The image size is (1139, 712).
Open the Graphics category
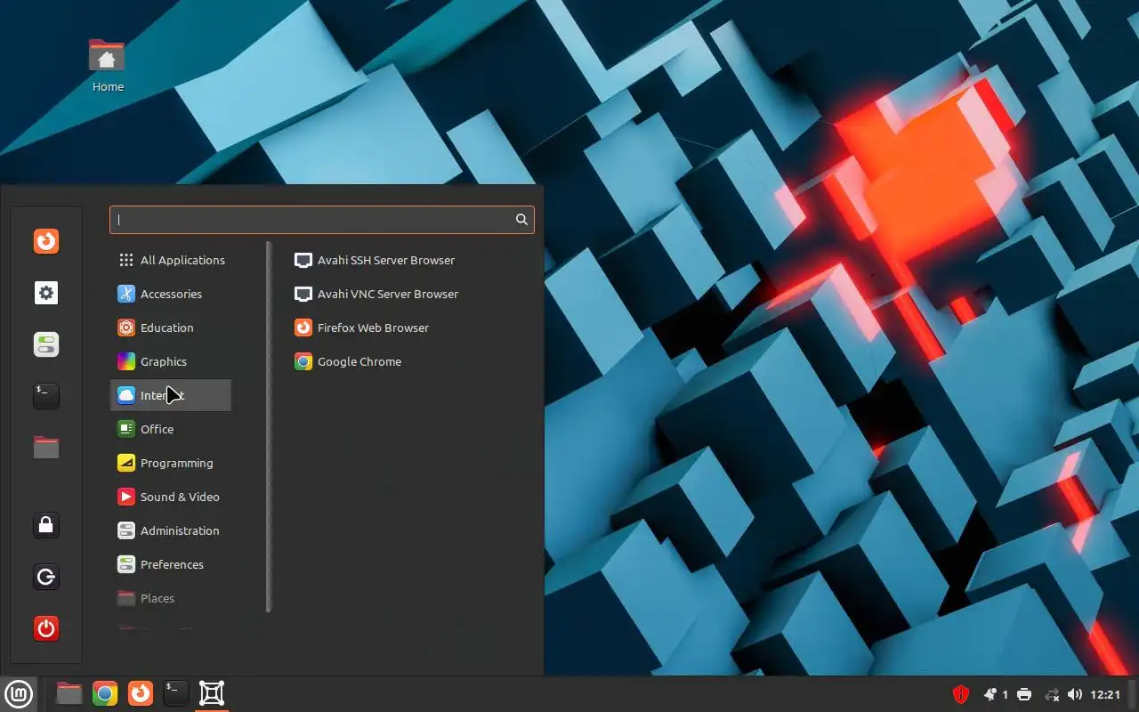(171, 361)
